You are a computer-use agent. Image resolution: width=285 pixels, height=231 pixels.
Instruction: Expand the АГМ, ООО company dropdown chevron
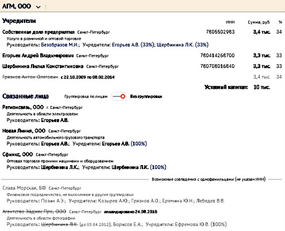coord(38,7)
